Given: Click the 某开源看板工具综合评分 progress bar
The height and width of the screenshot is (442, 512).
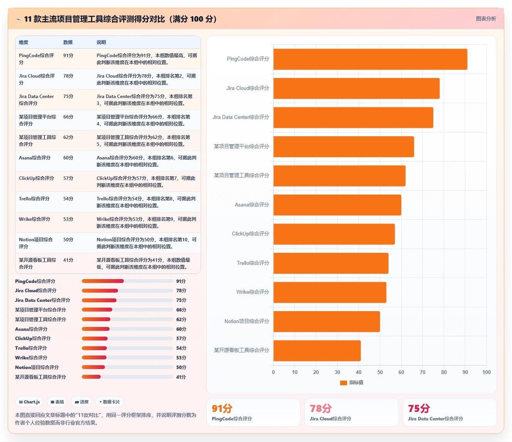Looking at the screenshot, I should [127, 377].
